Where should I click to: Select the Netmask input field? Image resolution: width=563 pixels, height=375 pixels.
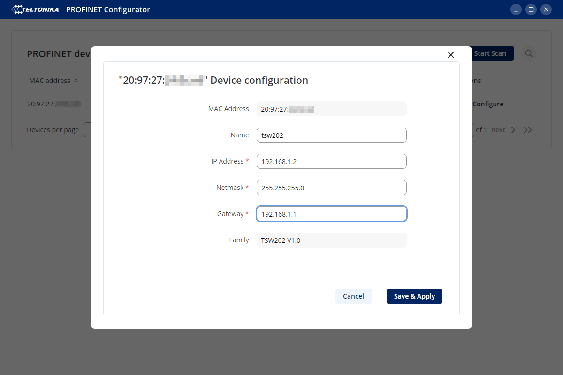(x=331, y=187)
